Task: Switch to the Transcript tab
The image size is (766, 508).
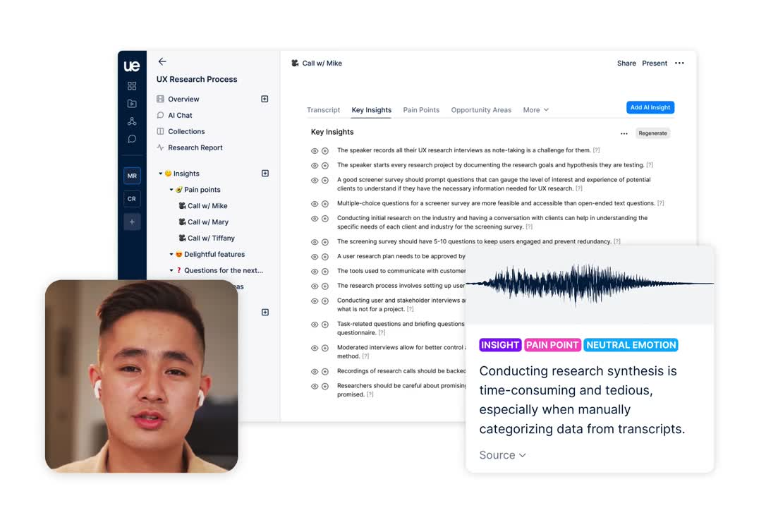Action: pyautogui.click(x=324, y=110)
